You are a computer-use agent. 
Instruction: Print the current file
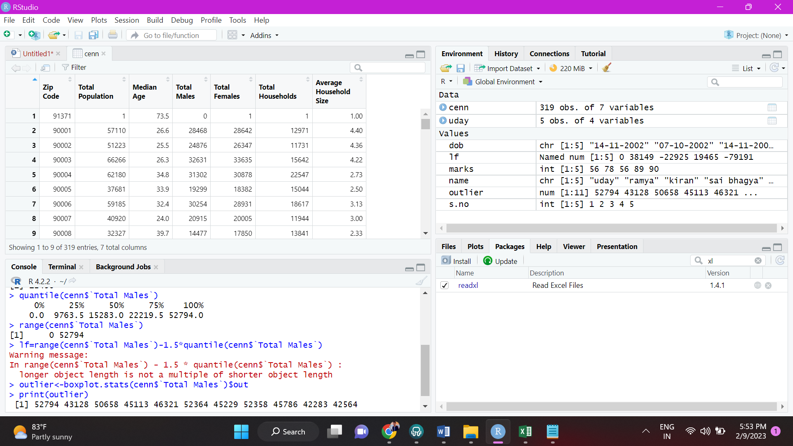tap(112, 35)
